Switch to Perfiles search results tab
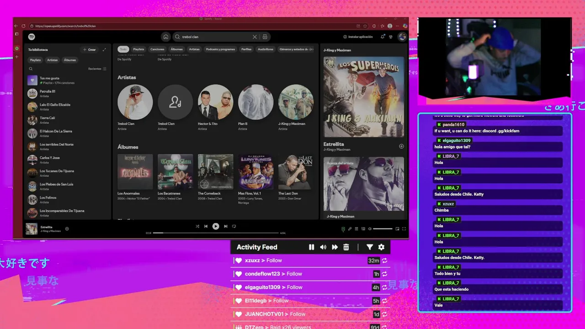585x329 pixels. click(x=246, y=49)
